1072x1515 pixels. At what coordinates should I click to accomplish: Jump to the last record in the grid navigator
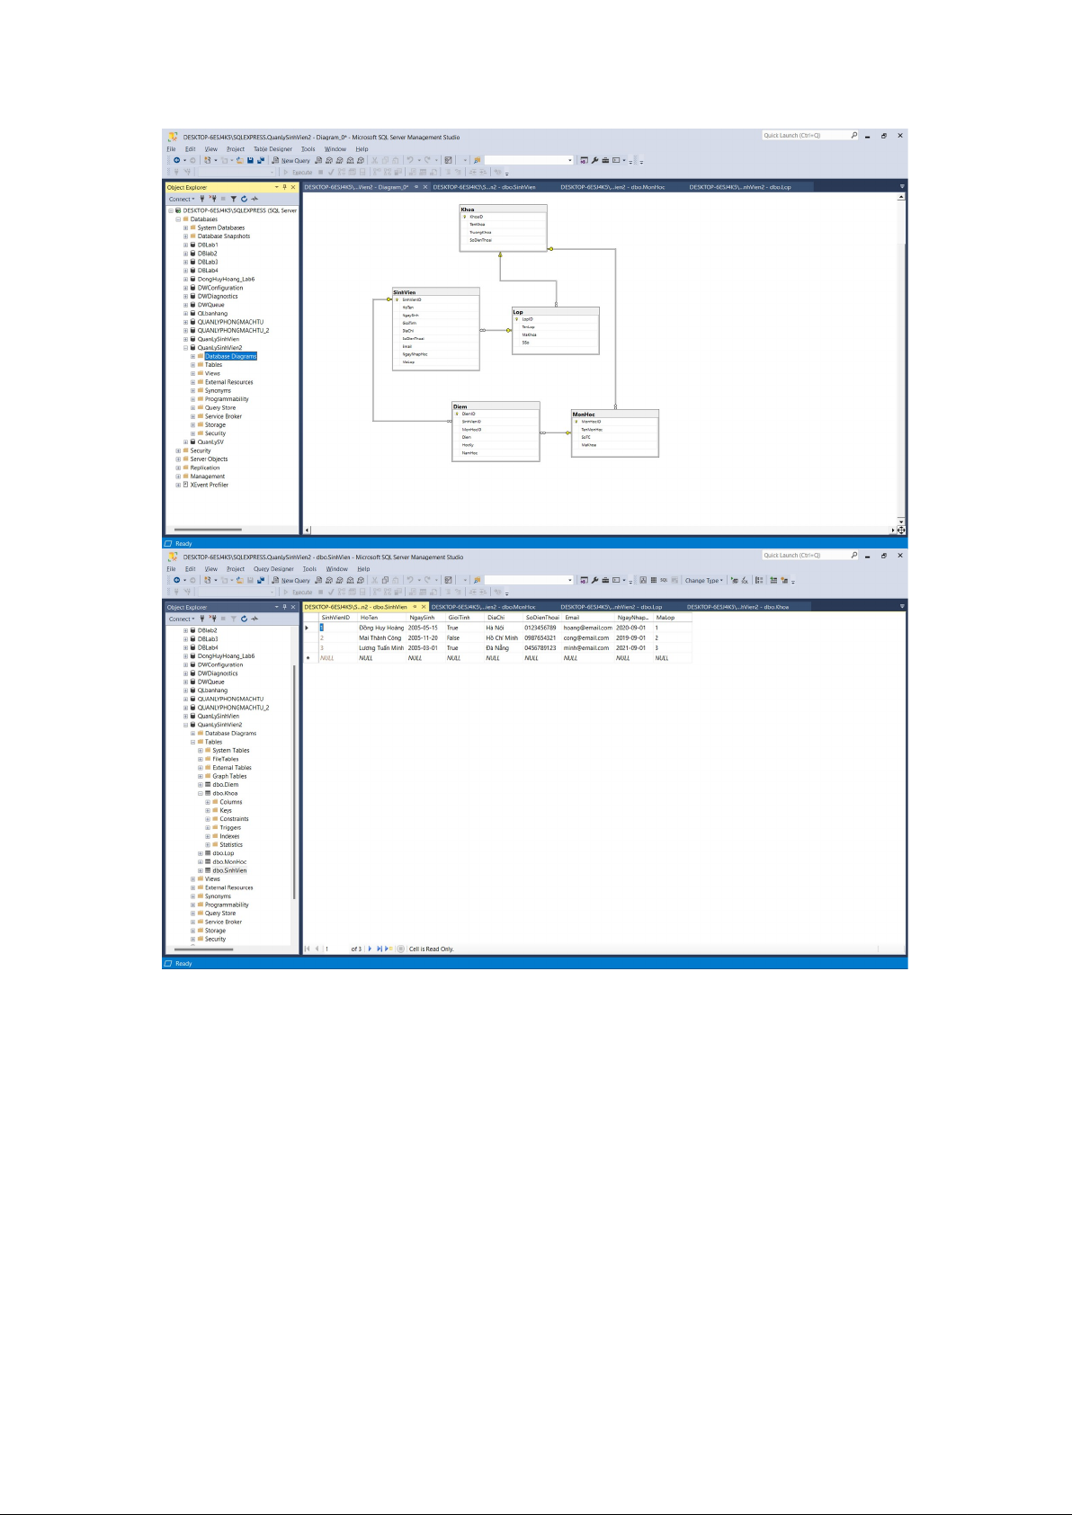click(x=379, y=949)
